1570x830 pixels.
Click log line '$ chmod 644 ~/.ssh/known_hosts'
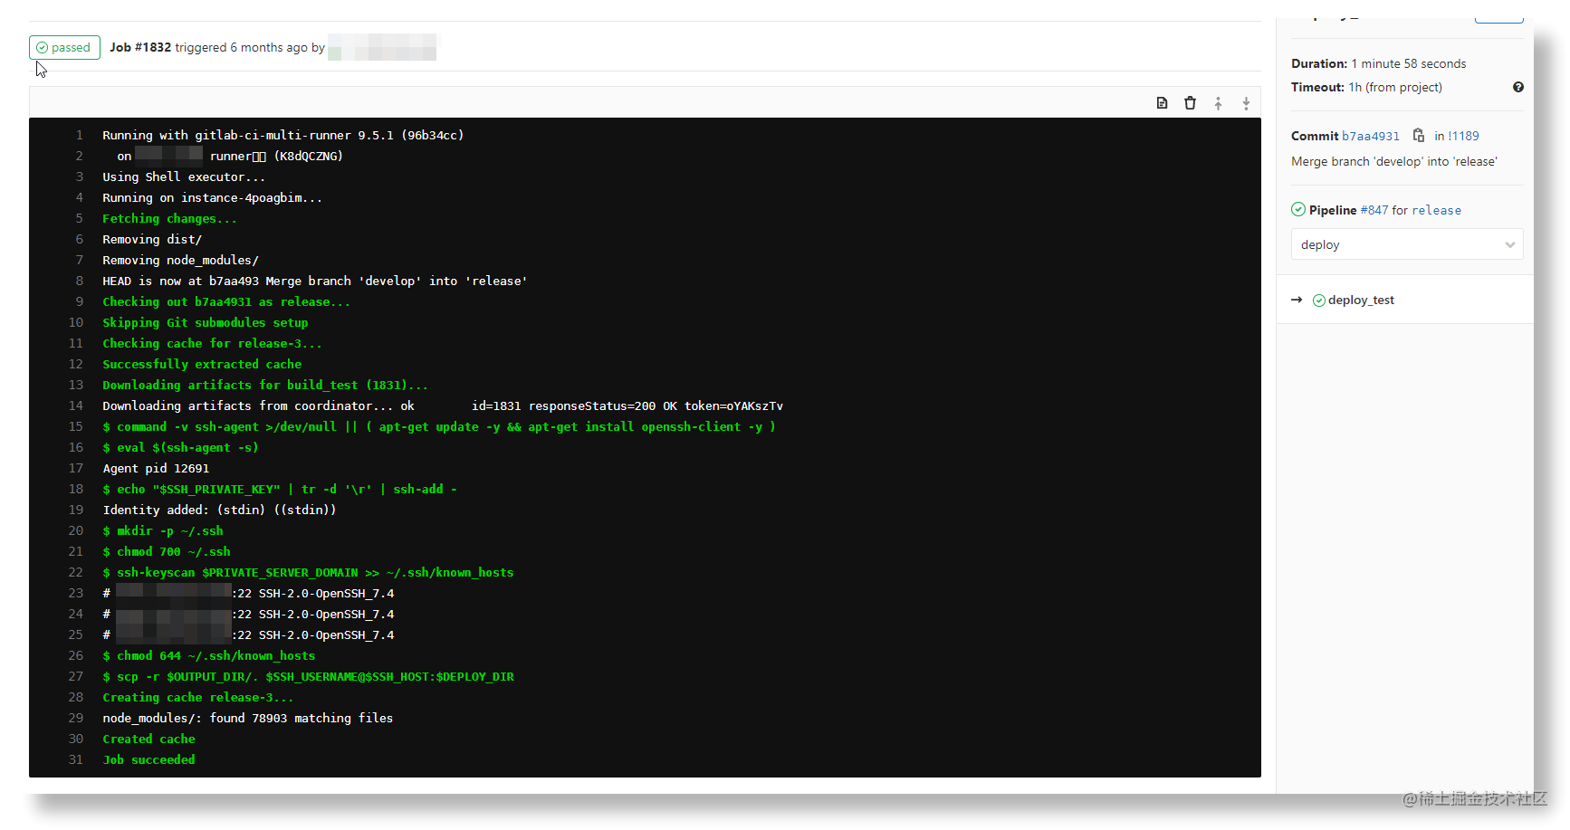click(209, 655)
